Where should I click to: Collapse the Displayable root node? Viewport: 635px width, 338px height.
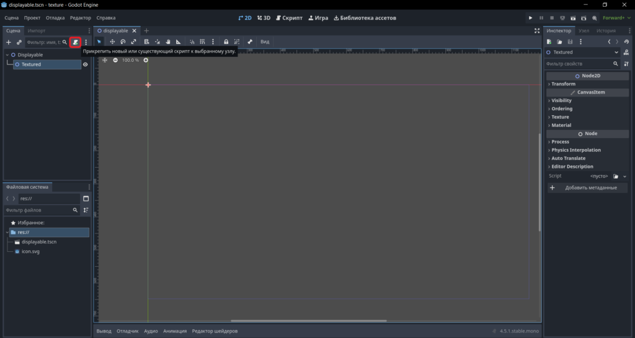click(x=7, y=55)
